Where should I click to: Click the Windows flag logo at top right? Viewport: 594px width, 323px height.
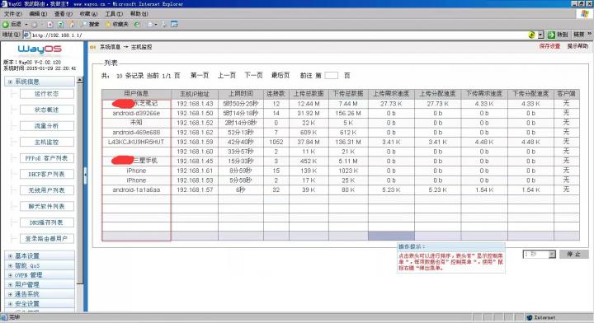click(x=585, y=14)
